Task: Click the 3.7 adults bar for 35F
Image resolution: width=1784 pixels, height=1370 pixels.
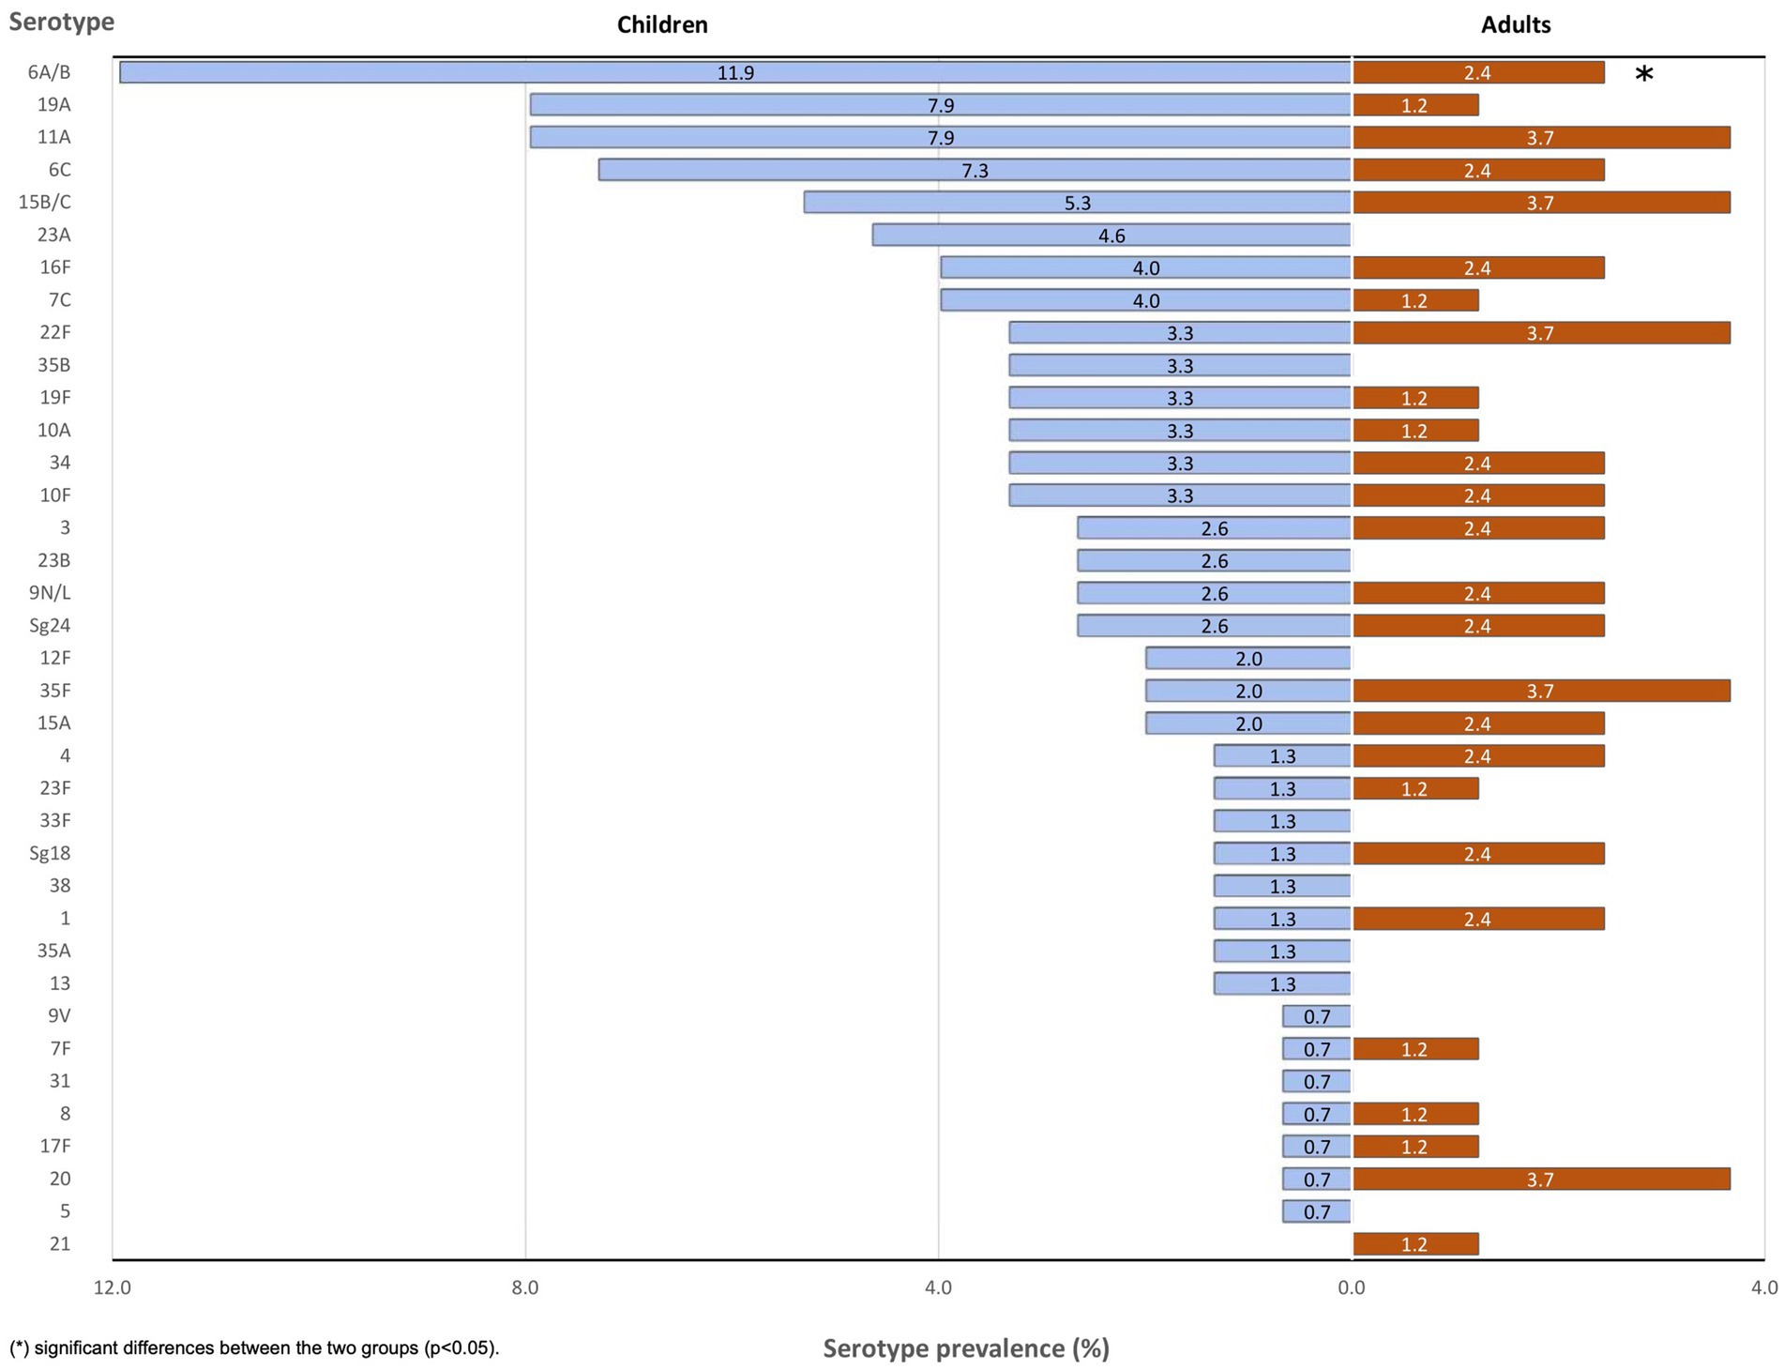Action: [1541, 691]
